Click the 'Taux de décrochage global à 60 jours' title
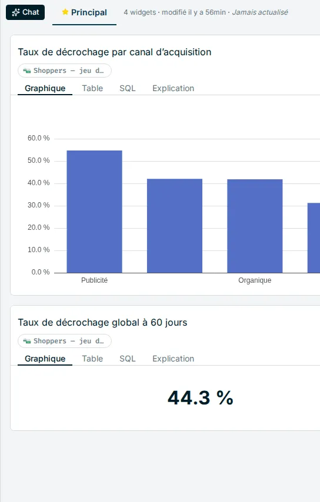This screenshot has width=320, height=502. click(x=102, y=322)
